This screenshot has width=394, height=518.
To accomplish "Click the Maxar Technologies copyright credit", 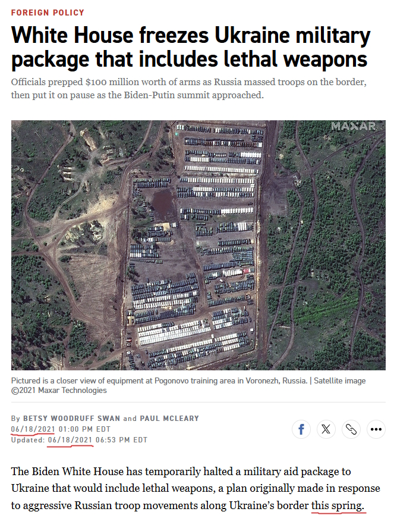I will [59, 390].
